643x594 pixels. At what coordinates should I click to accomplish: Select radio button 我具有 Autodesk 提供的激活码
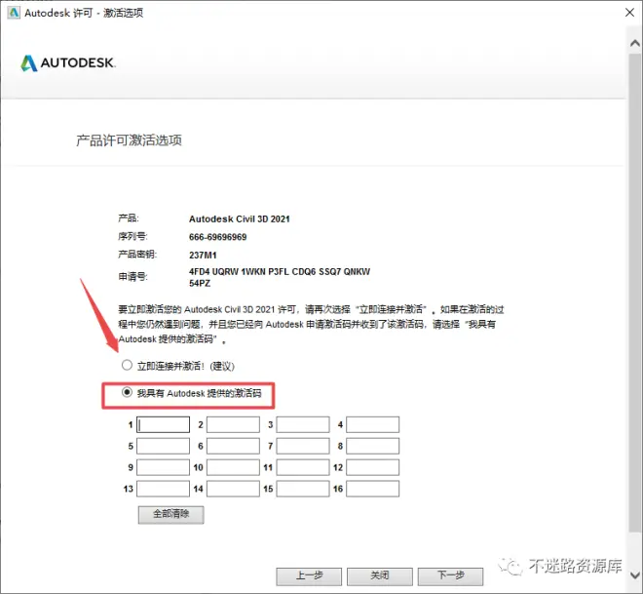click(127, 392)
